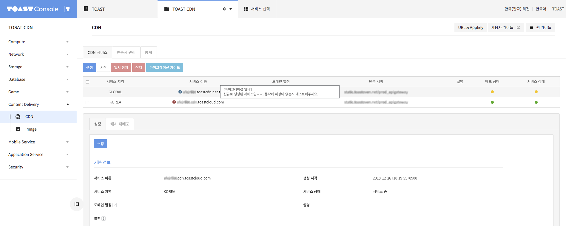Viewport: 566px width, 226px height.
Task: Check the KOREA service row checkbox
Action: click(x=87, y=102)
